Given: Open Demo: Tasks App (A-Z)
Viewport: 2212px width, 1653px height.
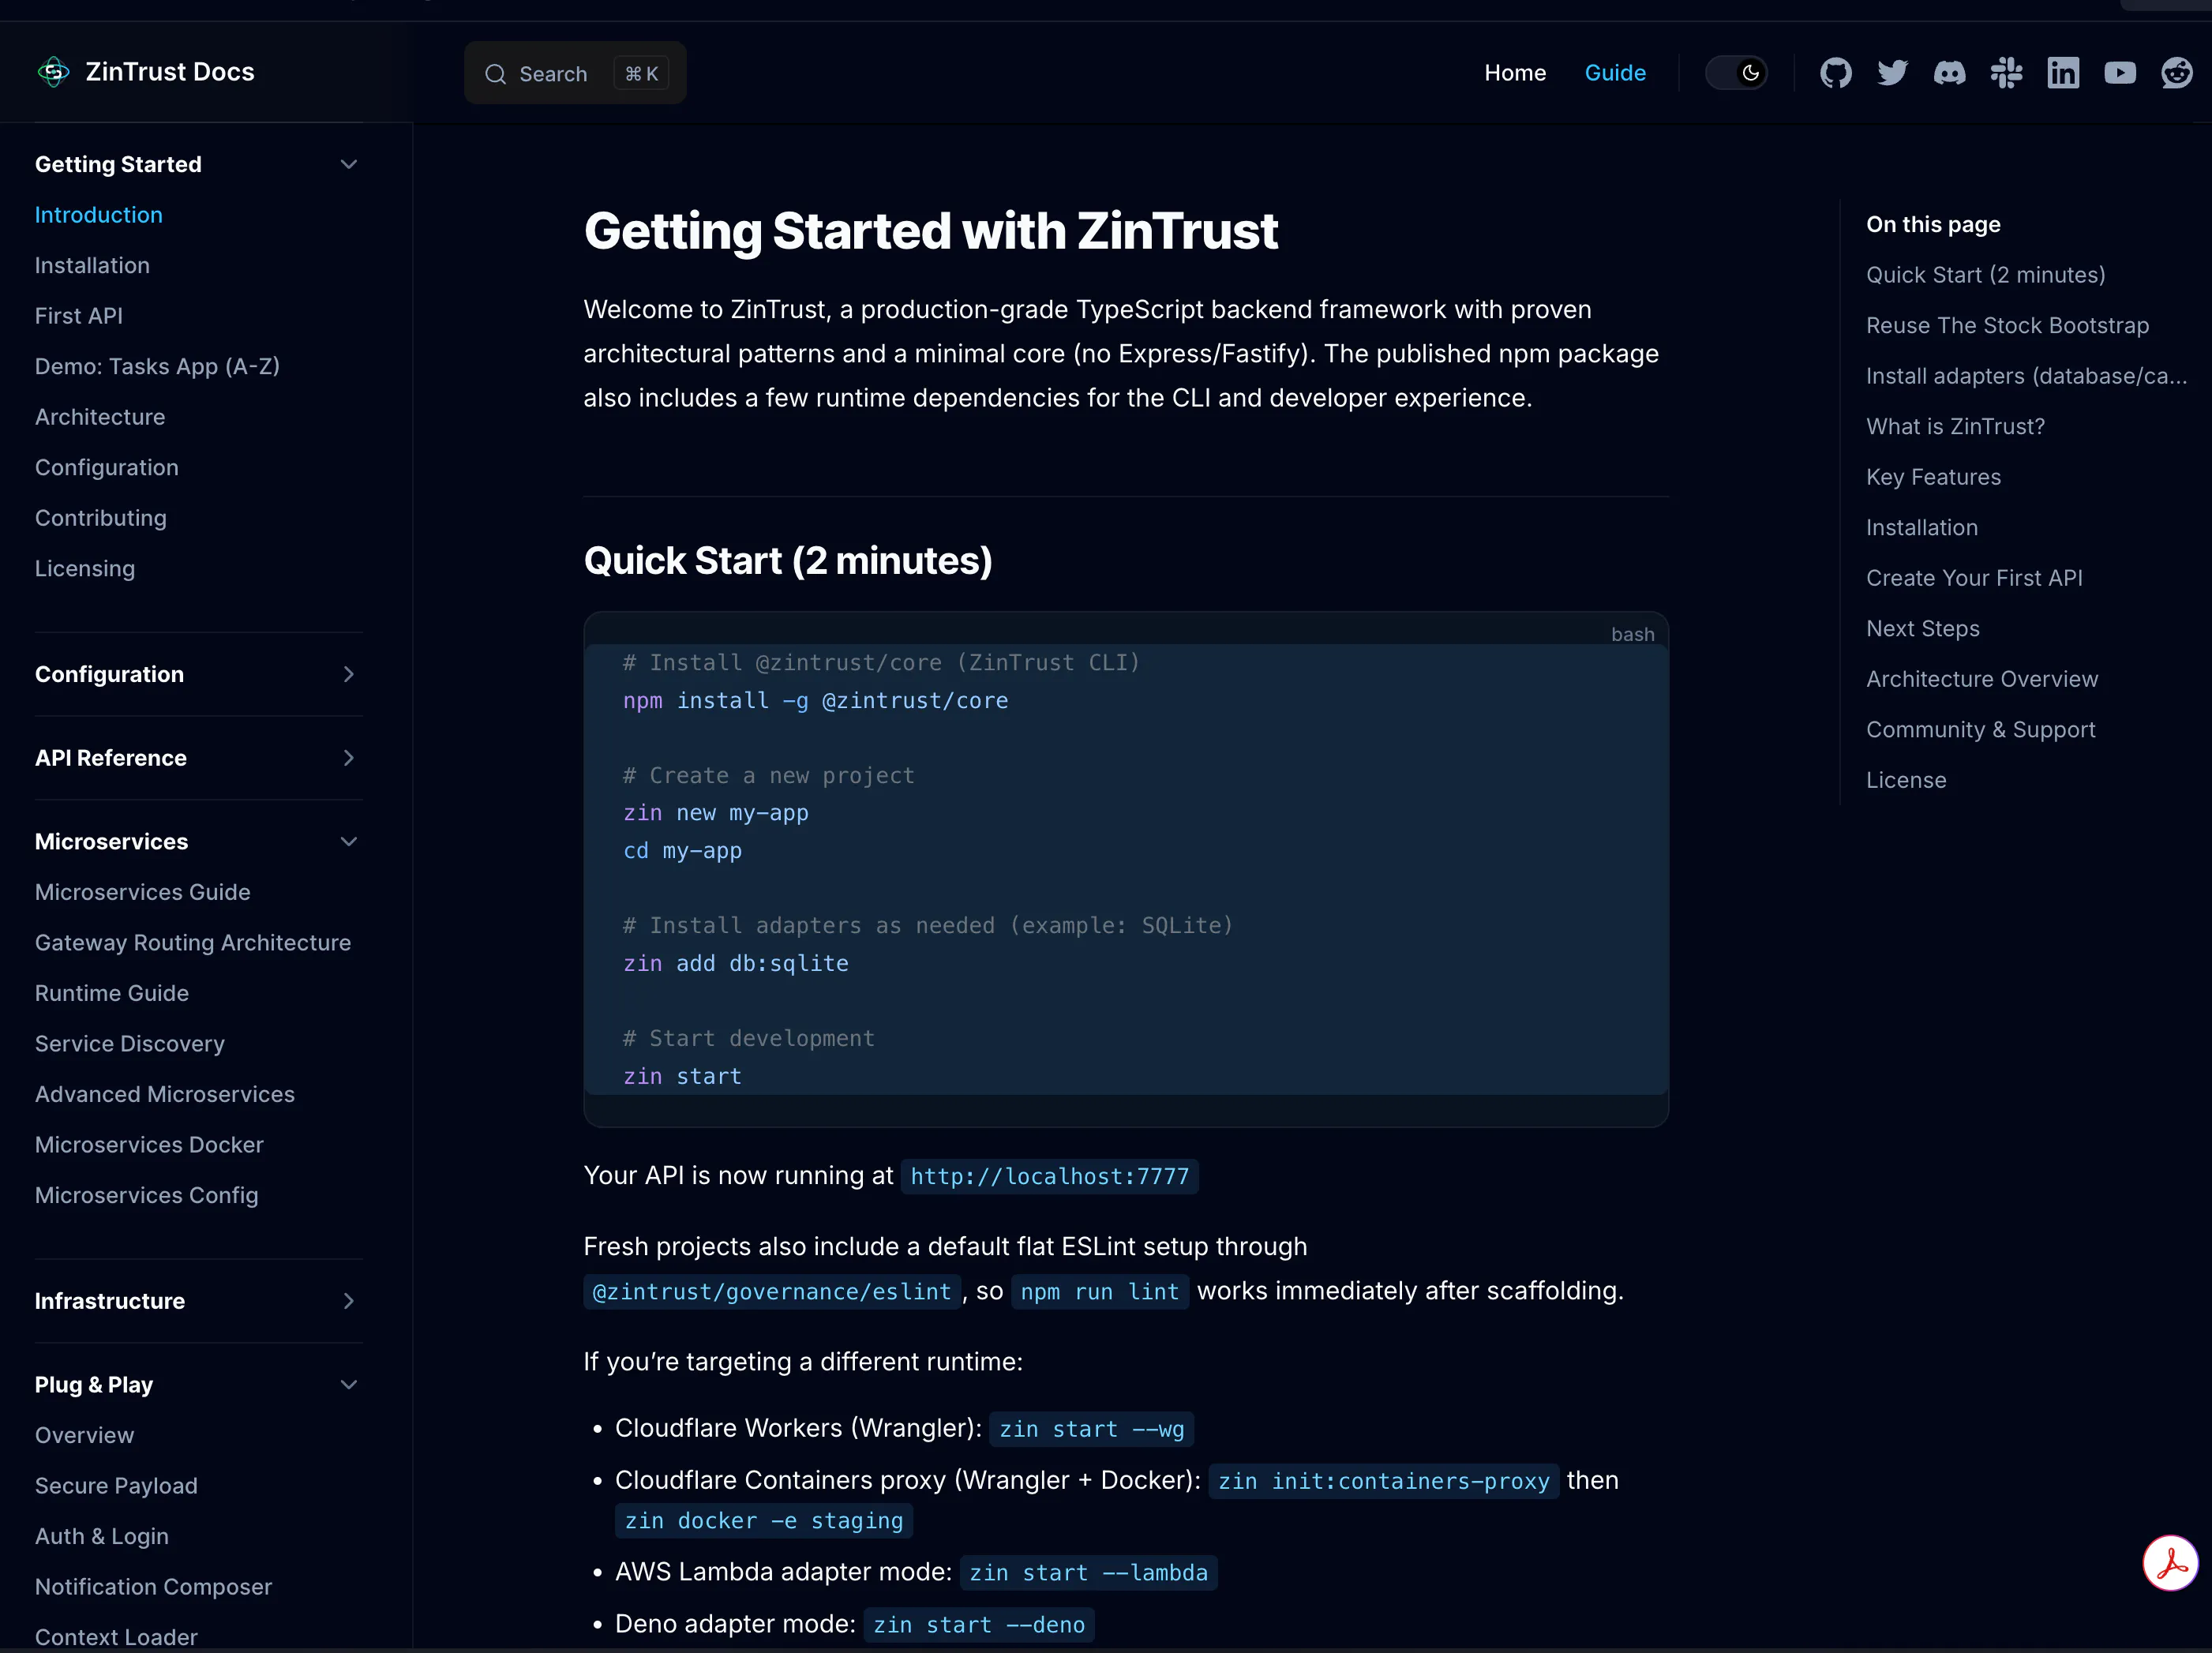Looking at the screenshot, I should coord(157,367).
